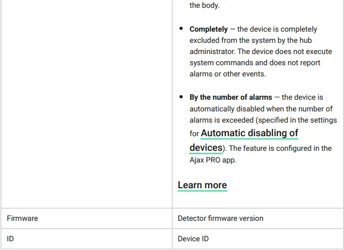Image resolution: width=344 pixels, height=250 pixels.
Task: Click the bold "By the number of alarms" heading
Action: click(231, 97)
